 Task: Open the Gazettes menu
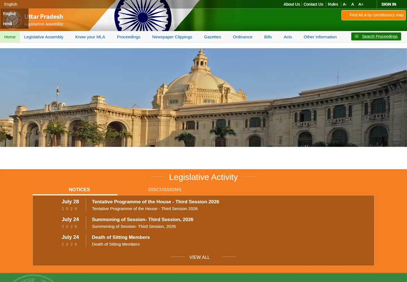click(213, 37)
